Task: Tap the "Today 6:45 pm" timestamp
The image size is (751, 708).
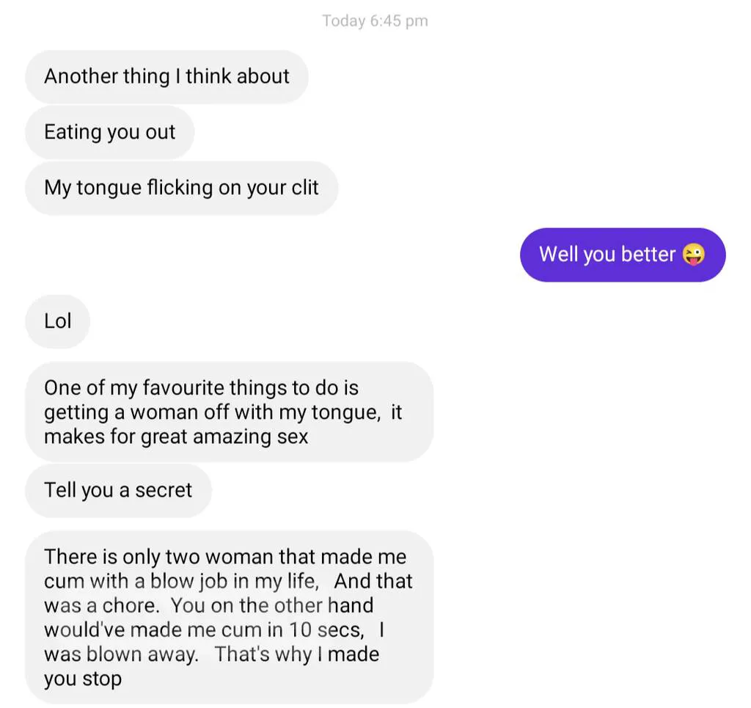Action: coord(375,21)
